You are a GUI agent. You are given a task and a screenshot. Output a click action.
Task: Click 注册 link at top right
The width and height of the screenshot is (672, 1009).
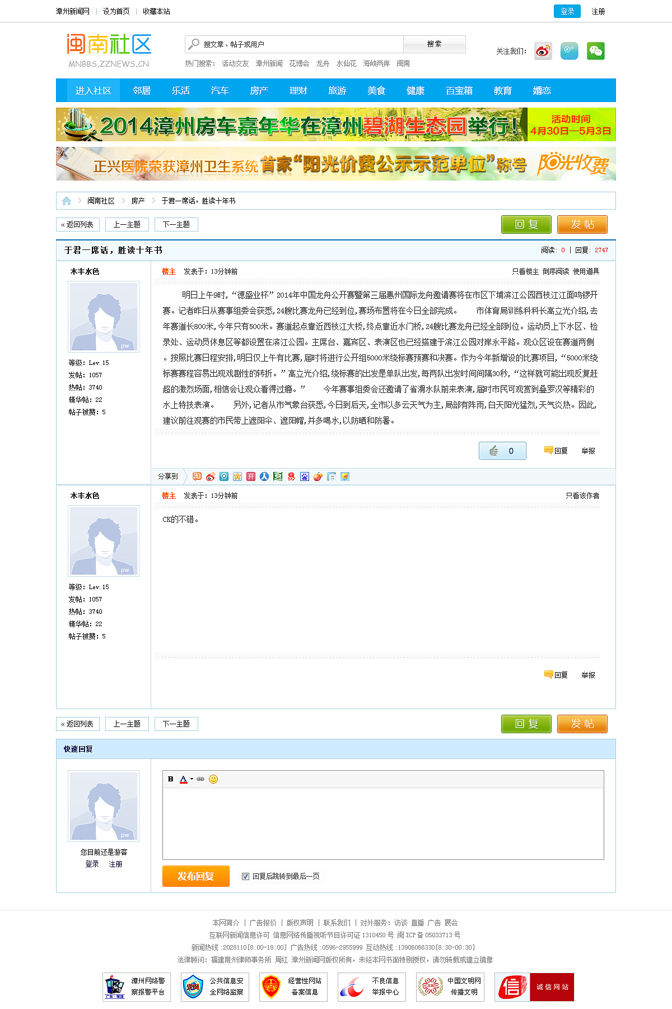[599, 11]
